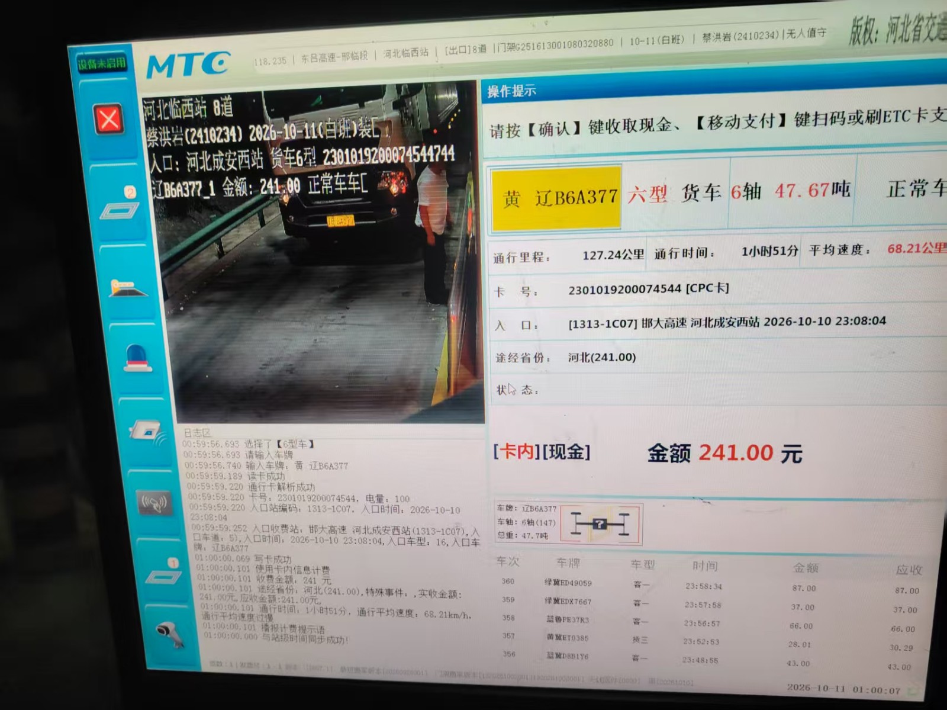The height and width of the screenshot is (710, 947).
Task: Click the 通行时间 1小时51分 value
Action: 769,251
